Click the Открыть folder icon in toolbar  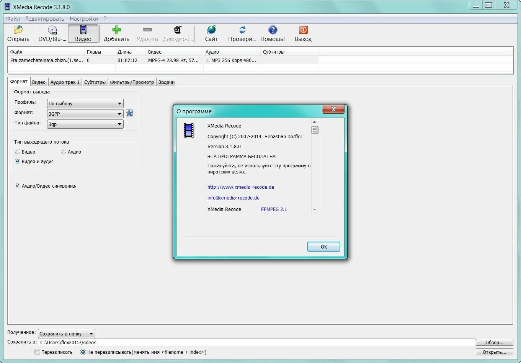pos(18,30)
